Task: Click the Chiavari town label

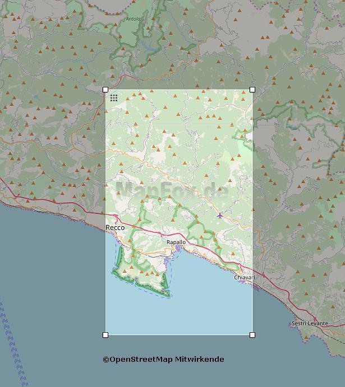Action: pyautogui.click(x=244, y=278)
